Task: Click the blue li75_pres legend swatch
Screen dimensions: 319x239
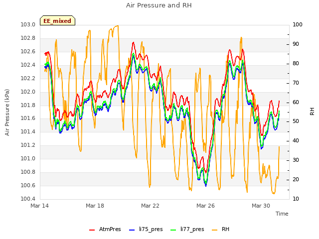Action: [132, 230]
